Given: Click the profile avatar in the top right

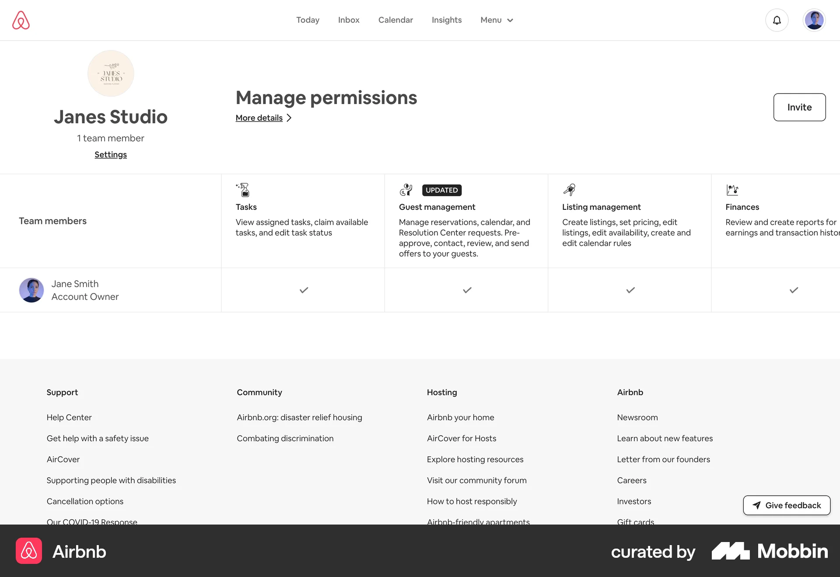Looking at the screenshot, I should point(814,20).
